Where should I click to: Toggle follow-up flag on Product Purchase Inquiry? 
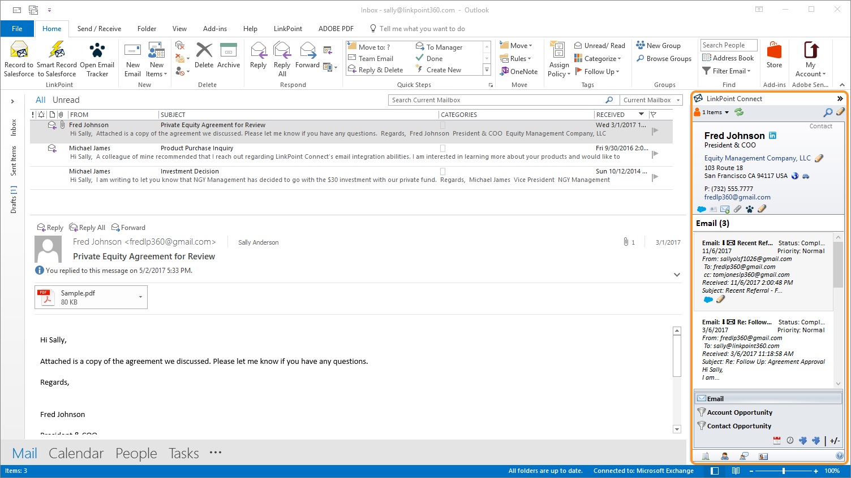[x=655, y=154]
